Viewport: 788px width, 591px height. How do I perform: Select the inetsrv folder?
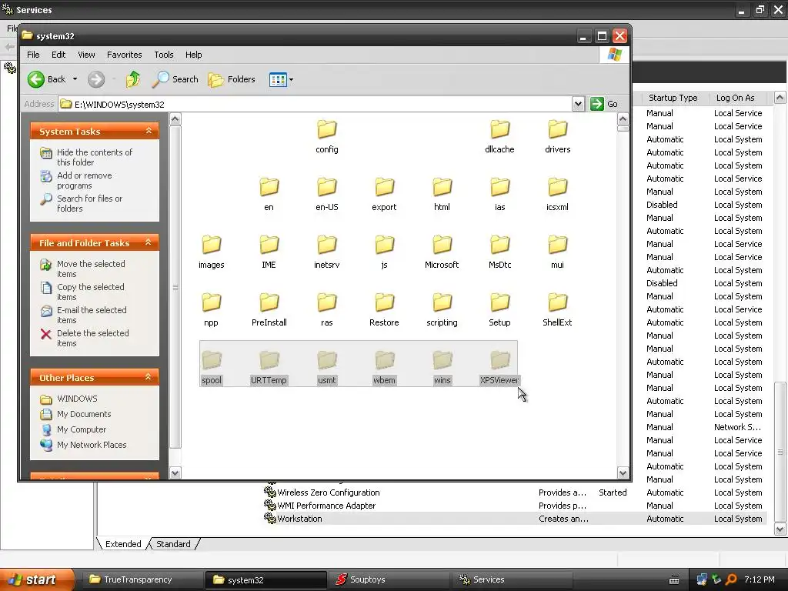pos(326,252)
